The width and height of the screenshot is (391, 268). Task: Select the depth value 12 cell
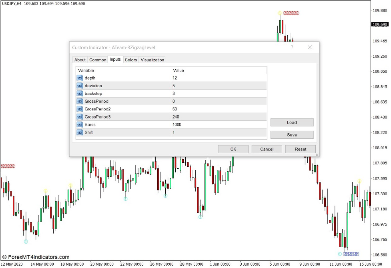(219, 78)
